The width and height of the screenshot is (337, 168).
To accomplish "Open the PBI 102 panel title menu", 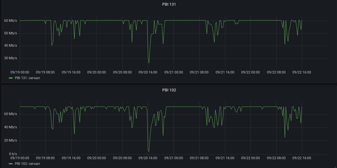I will point(169,90).
